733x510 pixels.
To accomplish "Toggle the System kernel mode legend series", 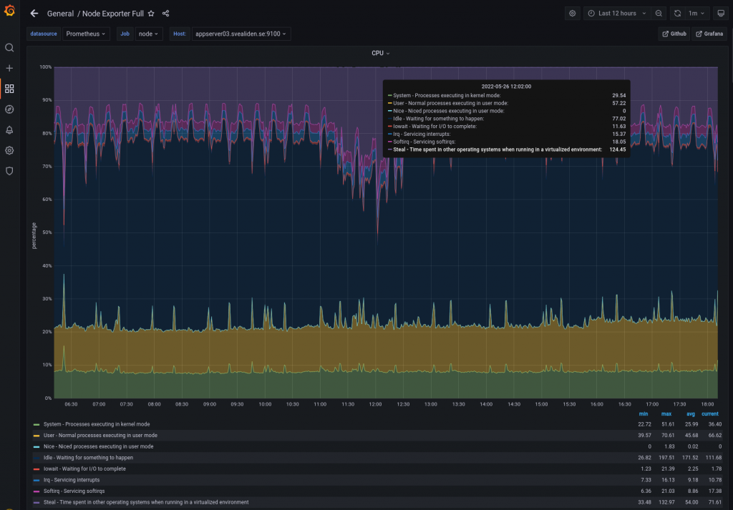I will click(97, 424).
